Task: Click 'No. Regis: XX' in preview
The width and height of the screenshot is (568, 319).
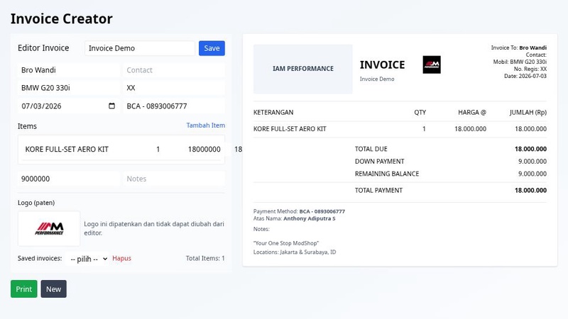Action: 530,69
